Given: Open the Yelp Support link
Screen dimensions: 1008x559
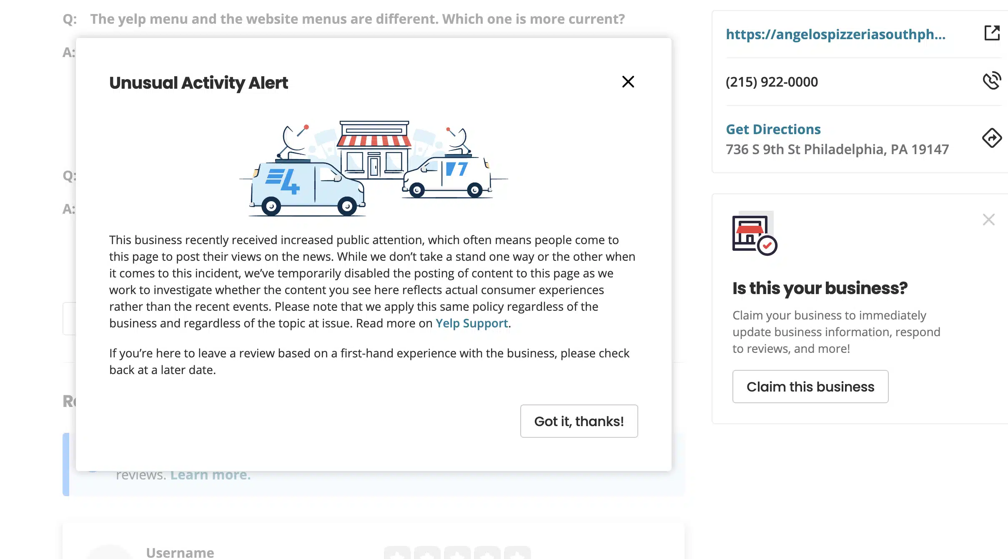Looking at the screenshot, I should 471,323.
